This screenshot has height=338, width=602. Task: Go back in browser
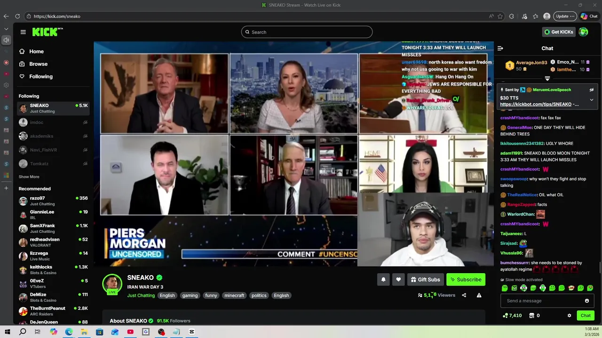6,16
